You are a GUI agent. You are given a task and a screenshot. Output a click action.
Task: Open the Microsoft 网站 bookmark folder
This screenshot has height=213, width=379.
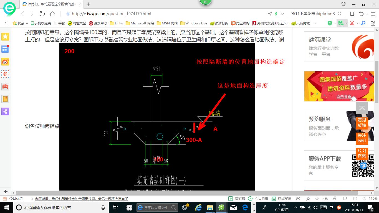140,23
